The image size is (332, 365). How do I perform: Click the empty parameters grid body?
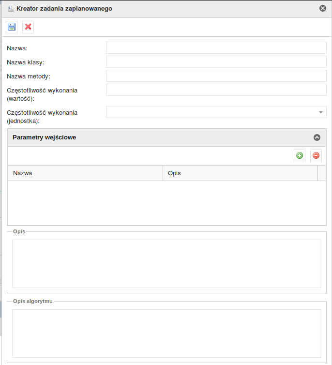[x=166, y=203]
